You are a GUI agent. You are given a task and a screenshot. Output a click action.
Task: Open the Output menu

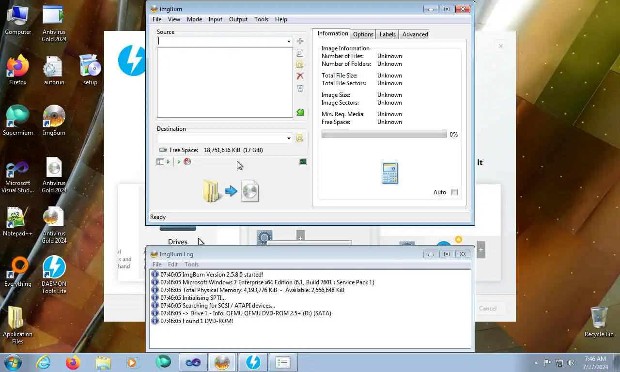[238, 19]
